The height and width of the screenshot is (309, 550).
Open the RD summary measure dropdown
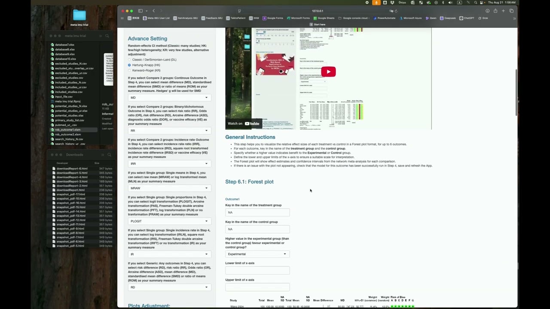pos(169,287)
